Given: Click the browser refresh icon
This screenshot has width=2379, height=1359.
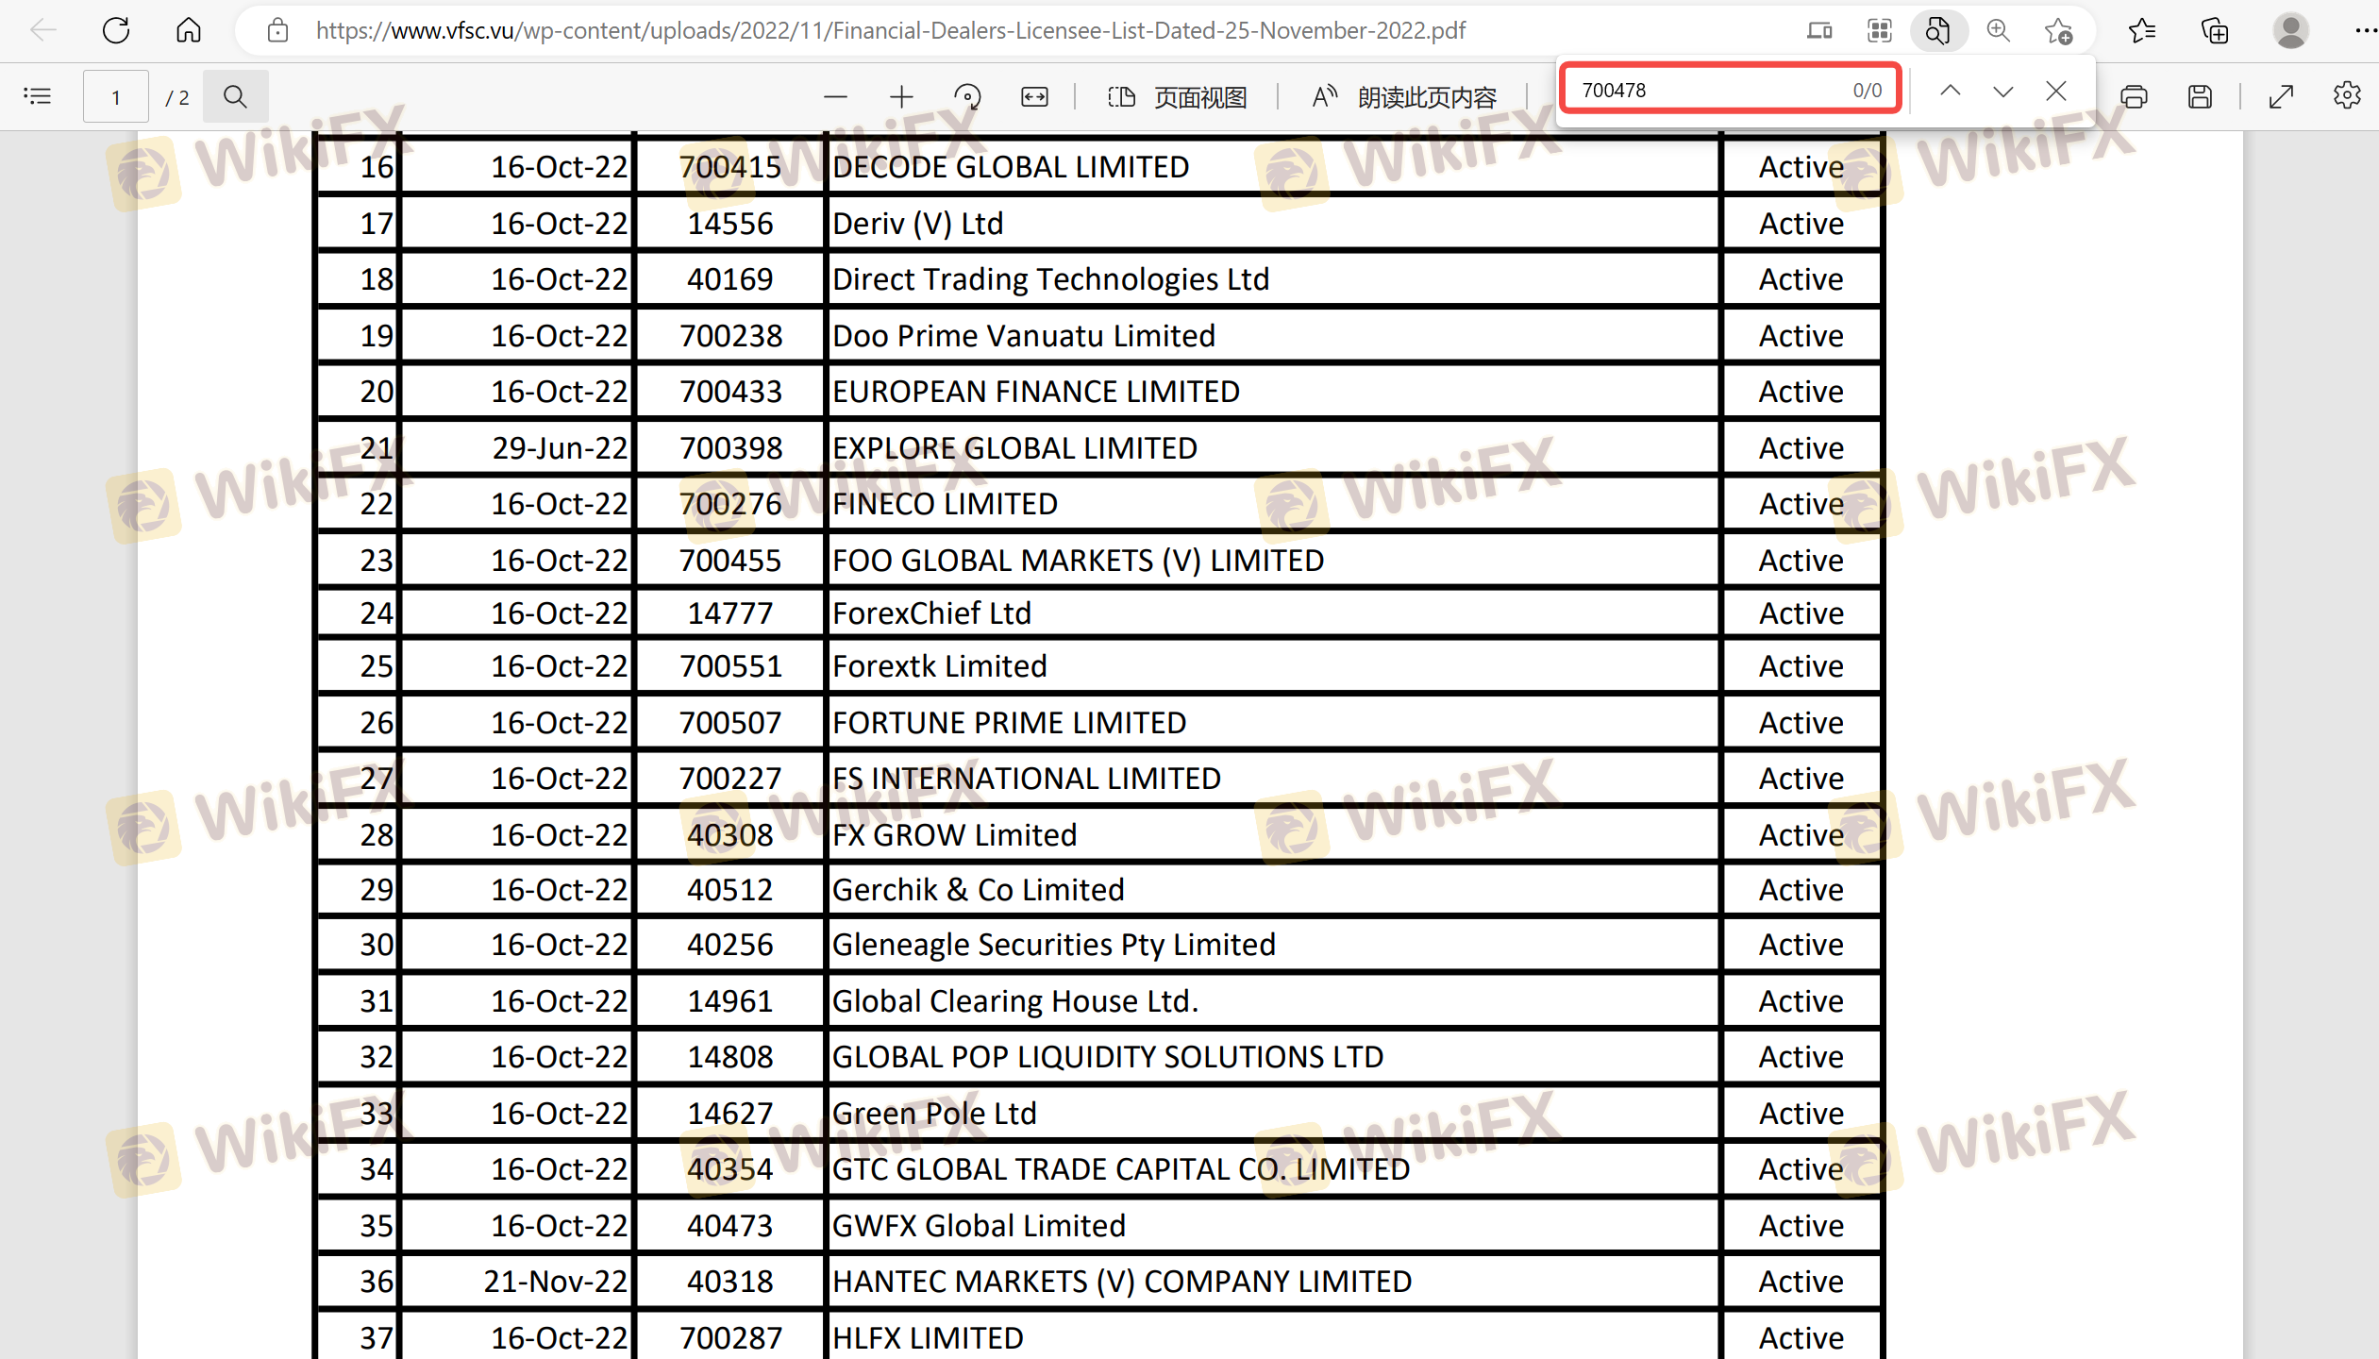Looking at the screenshot, I should coord(116,30).
